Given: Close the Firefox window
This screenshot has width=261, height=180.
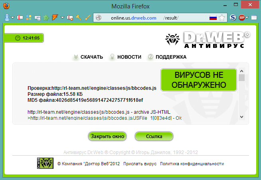Looking at the screenshot, I should (x=250, y=4).
